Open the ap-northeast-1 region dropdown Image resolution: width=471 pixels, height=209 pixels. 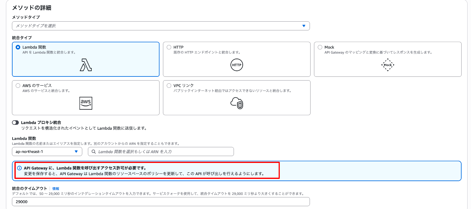47,151
